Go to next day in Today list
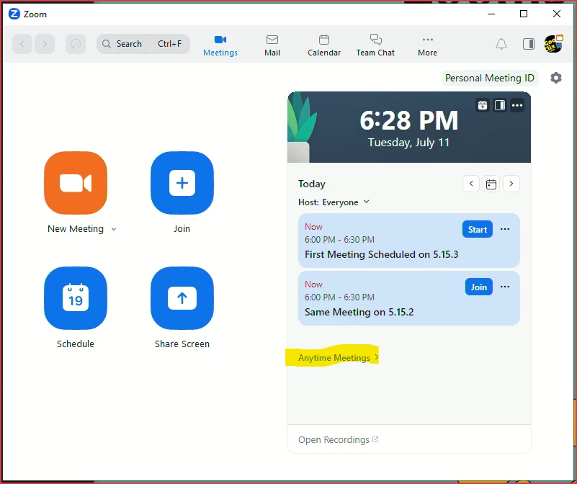Viewport: 577px width, 484px height. click(x=511, y=184)
